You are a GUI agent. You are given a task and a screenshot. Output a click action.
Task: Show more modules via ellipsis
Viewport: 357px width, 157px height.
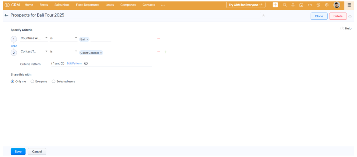pyautogui.click(x=163, y=5)
